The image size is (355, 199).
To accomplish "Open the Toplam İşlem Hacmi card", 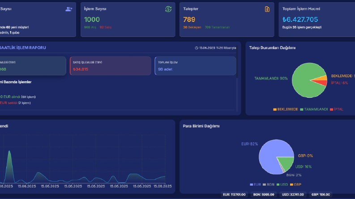I will pyautogui.click(x=317, y=20).
